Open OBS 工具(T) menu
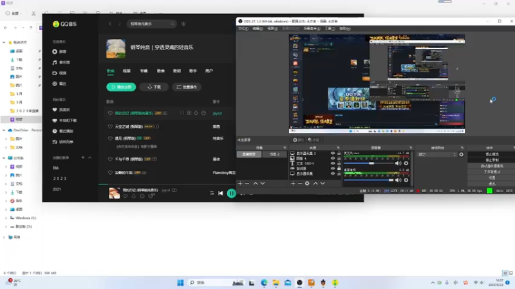 point(330,28)
